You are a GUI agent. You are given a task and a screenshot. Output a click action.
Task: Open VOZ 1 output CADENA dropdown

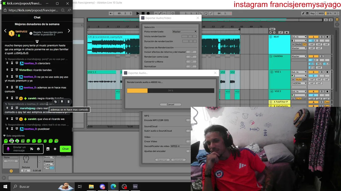coord(299,83)
